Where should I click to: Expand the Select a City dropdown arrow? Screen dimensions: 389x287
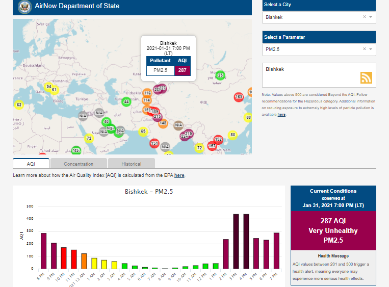(371, 17)
